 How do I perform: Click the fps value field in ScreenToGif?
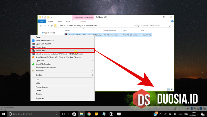(x=182, y=108)
